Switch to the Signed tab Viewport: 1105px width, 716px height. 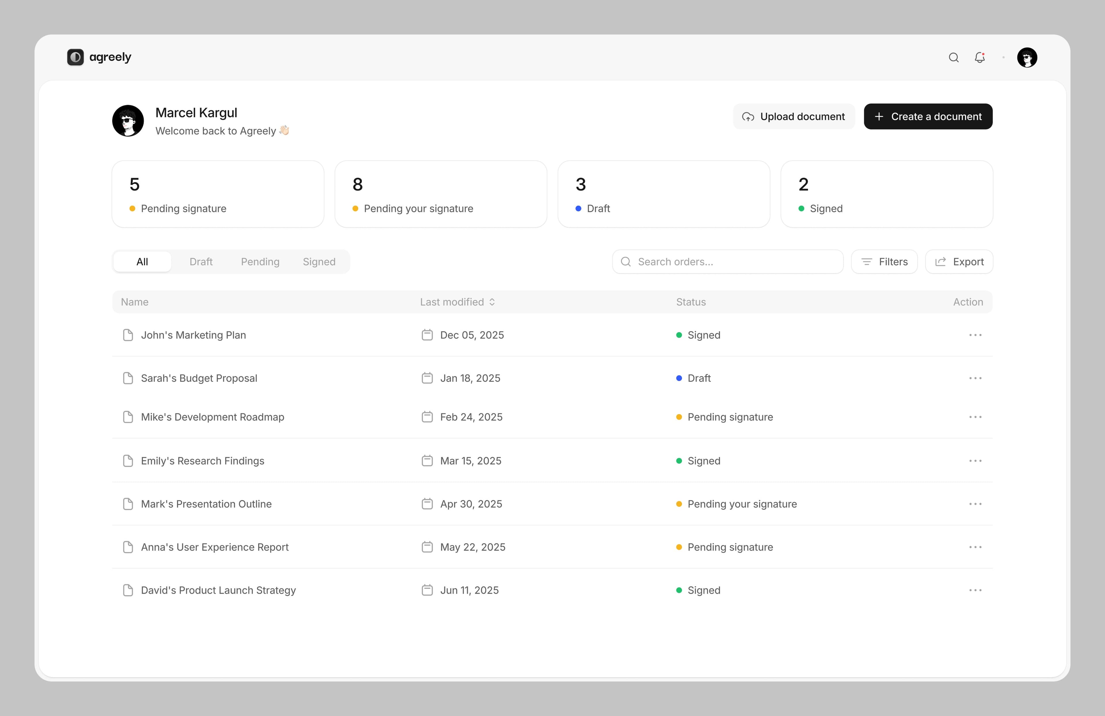(319, 262)
